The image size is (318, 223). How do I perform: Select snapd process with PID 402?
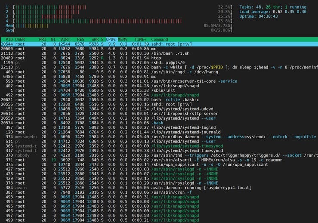point(159,86)
